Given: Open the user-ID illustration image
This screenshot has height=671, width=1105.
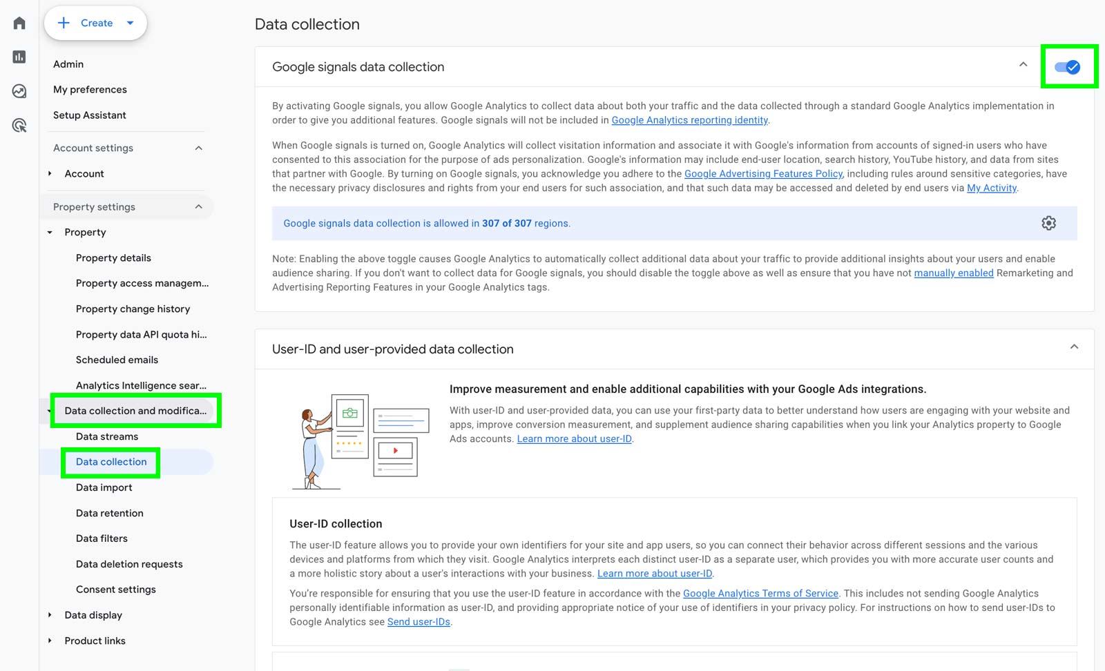Looking at the screenshot, I should (x=361, y=440).
